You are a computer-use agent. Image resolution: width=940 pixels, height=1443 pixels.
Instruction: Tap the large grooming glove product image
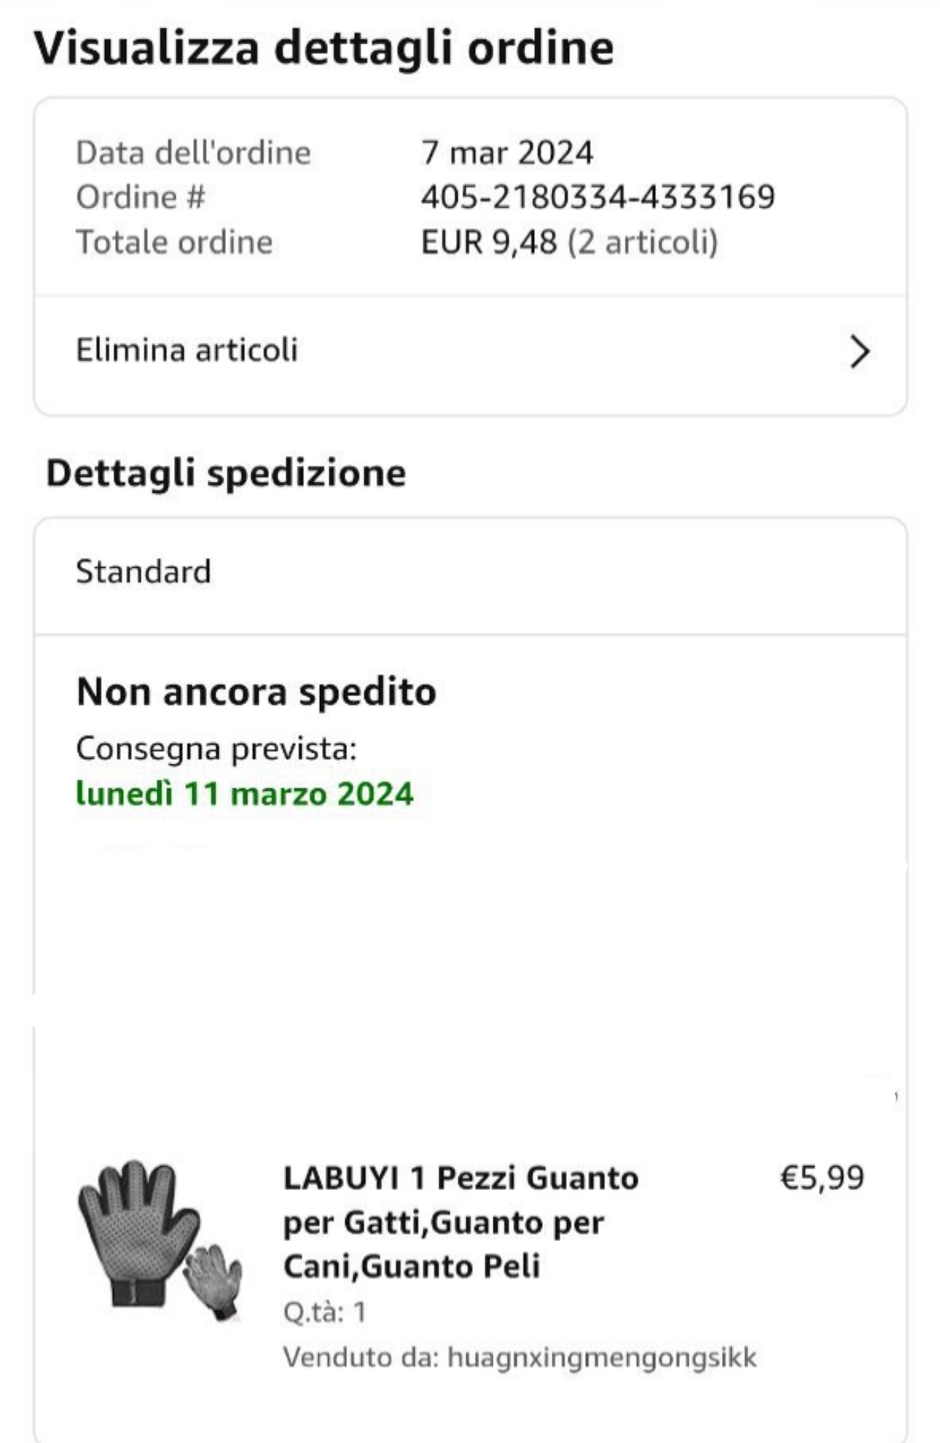[138, 1231]
